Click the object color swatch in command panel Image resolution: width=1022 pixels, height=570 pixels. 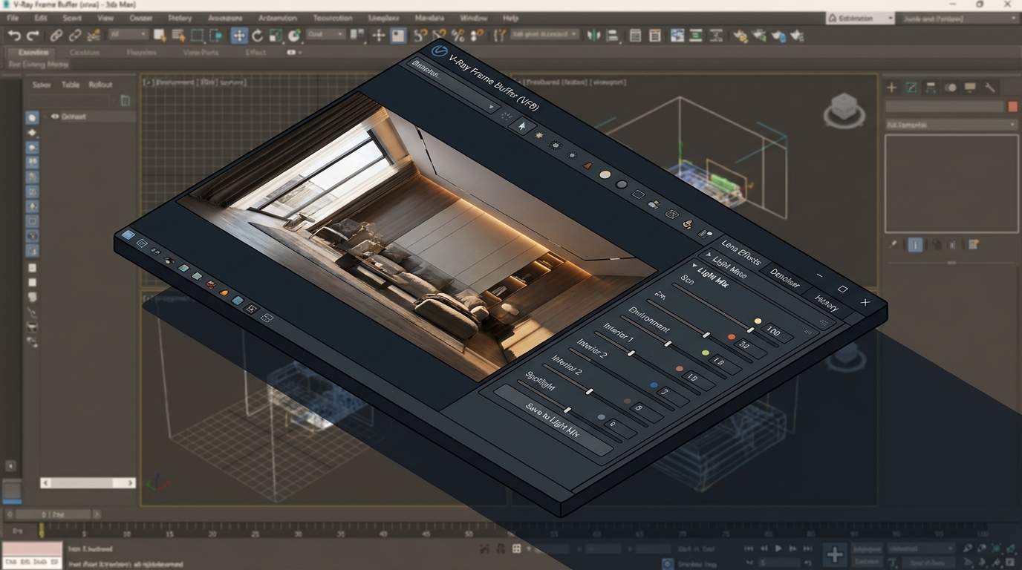point(1012,107)
